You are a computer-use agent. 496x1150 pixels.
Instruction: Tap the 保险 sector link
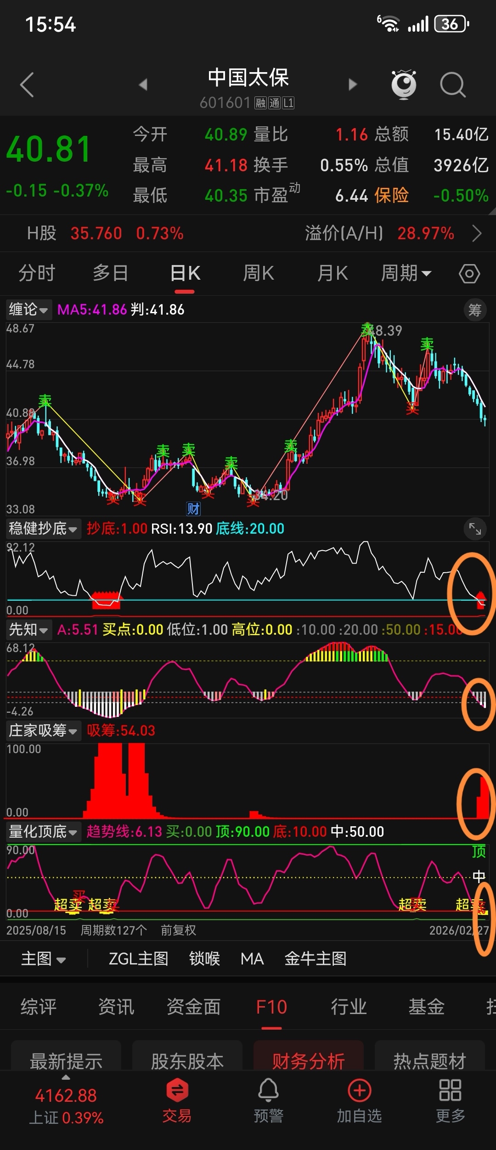[391, 196]
